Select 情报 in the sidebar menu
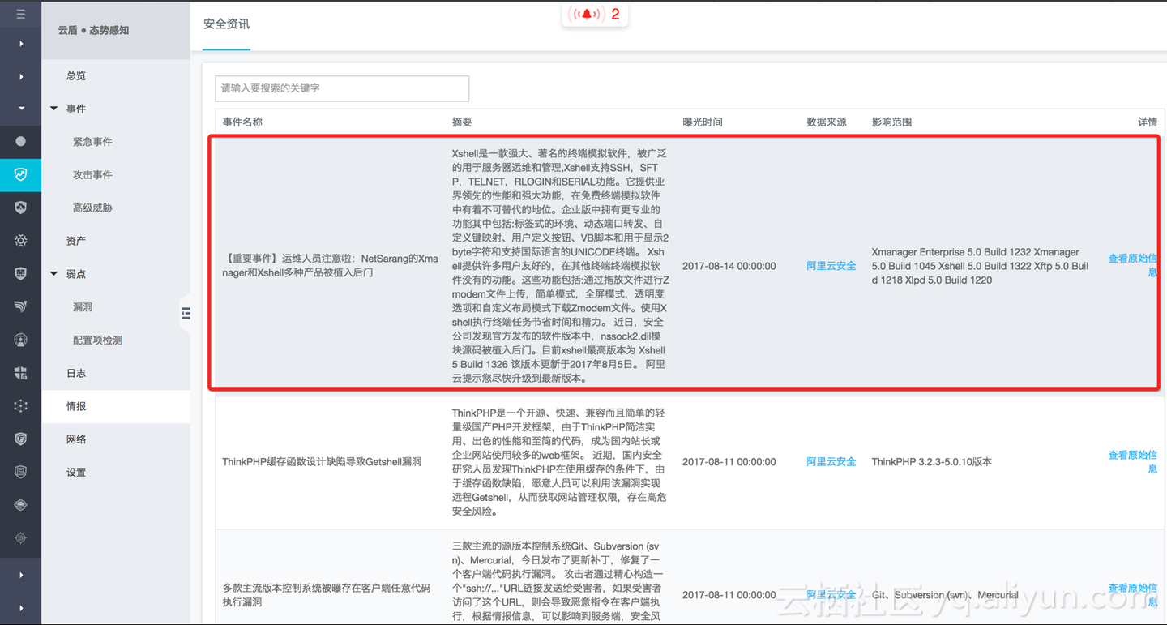This screenshot has height=625, width=1167. [x=75, y=405]
